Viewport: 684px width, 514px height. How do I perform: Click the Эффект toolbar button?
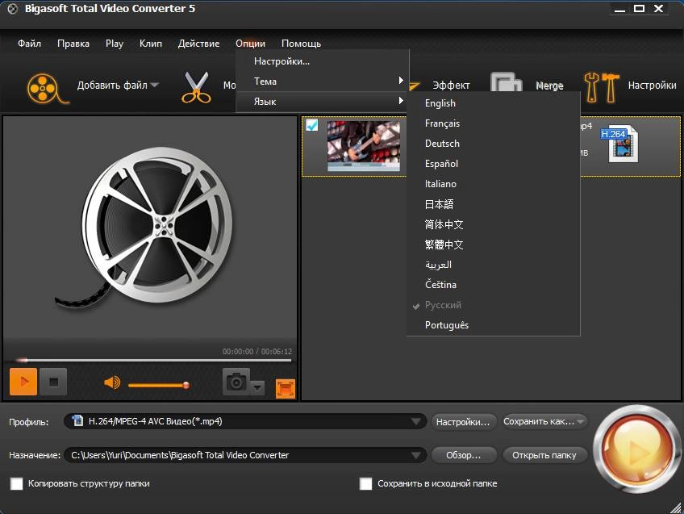tap(451, 85)
